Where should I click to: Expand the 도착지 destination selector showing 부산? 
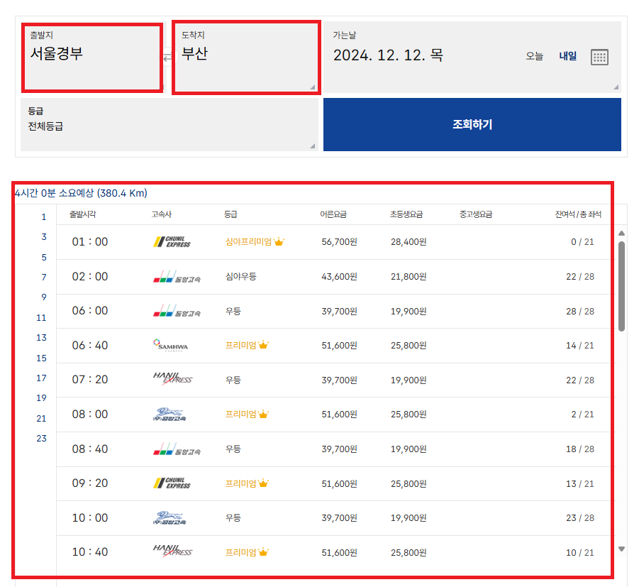click(x=246, y=57)
